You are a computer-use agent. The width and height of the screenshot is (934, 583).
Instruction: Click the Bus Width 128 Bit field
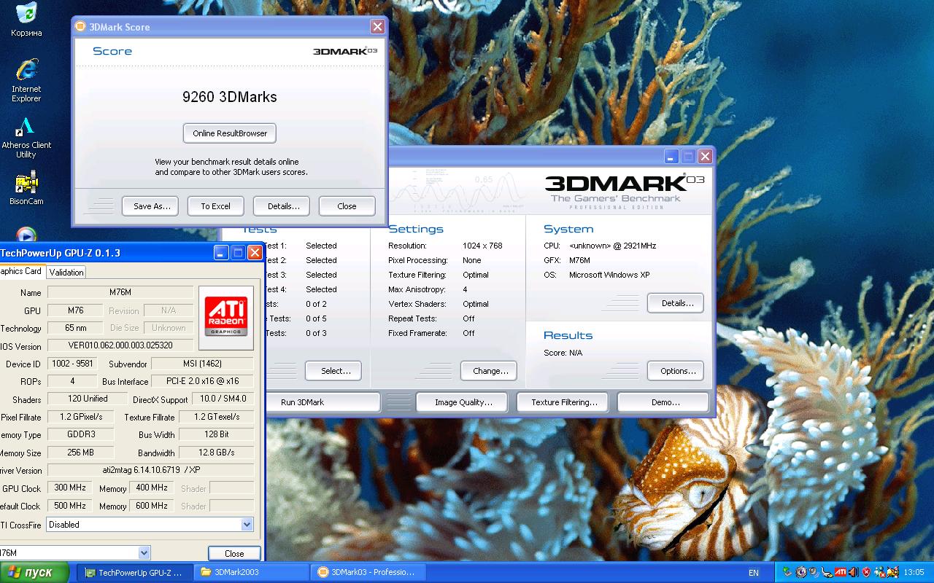pos(215,434)
